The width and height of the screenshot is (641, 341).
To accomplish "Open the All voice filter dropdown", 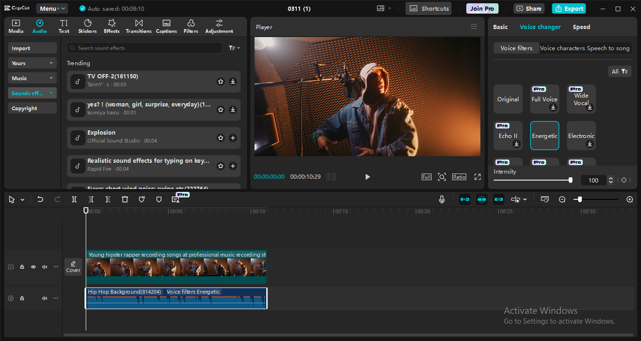I will point(619,72).
